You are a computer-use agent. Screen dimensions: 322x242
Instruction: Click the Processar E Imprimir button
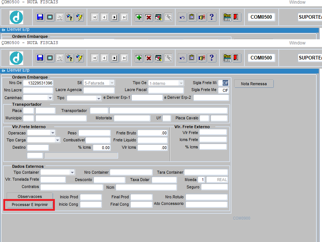coord(30,205)
